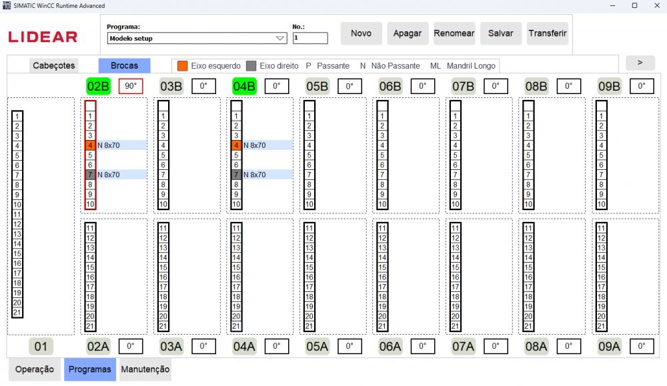Screen dimensions: 667x386
Task: Select spindle 5 in head 06B
Action: [382, 155]
